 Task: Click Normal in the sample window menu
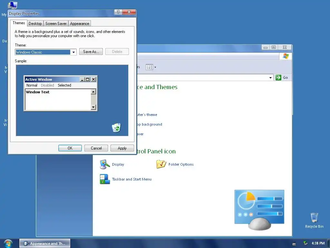coord(32,85)
